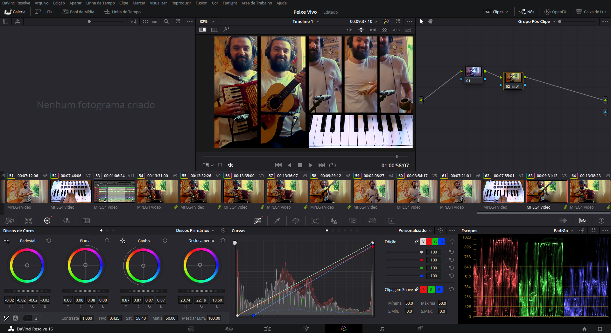Select thumbnail 63 in the clip strip
Viewport: 611px width, 333px height.
click(547, 191)
